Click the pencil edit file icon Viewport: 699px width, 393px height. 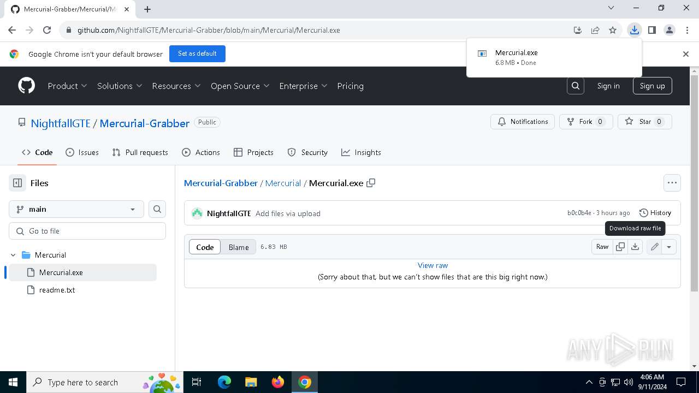point(654,247)
